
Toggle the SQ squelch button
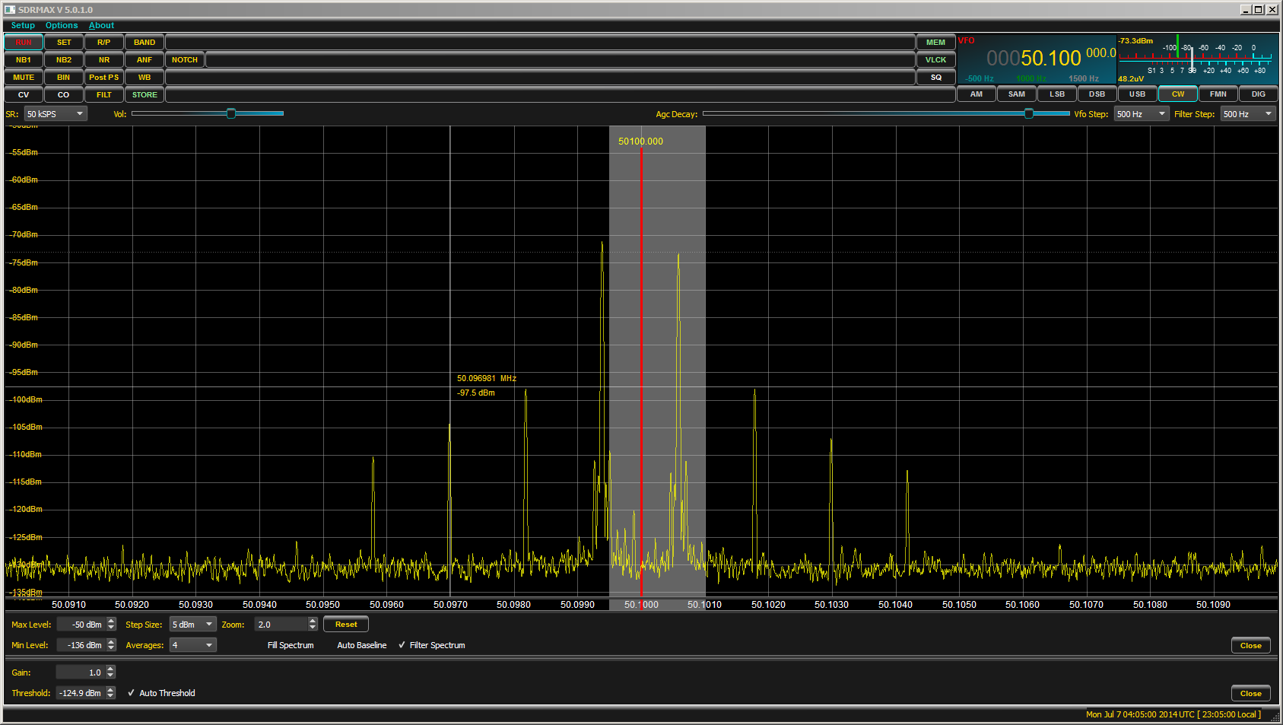[935, 78]
